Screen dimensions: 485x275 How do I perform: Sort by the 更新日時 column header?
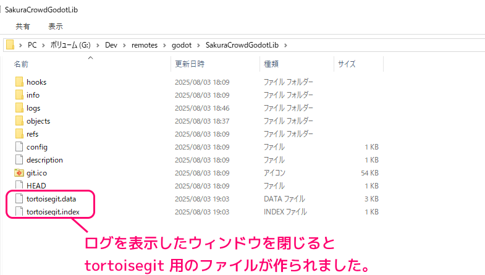[189, 64]
